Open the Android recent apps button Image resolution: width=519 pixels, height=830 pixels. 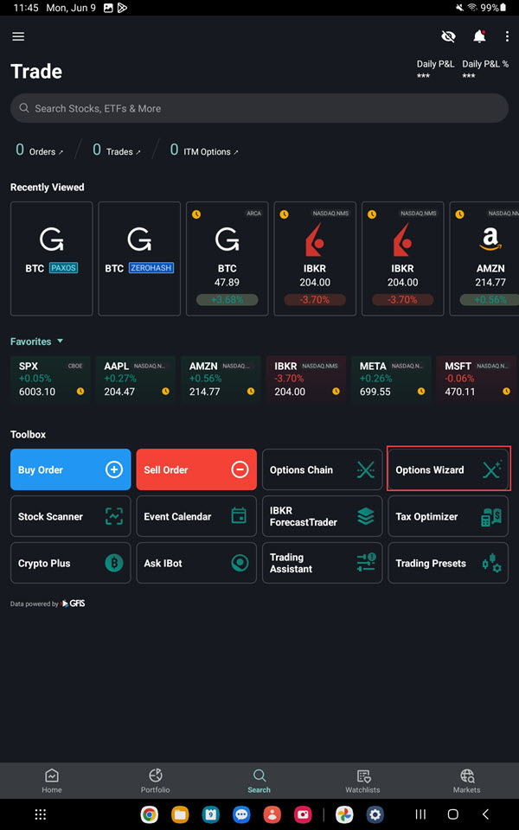pos(420,814)
